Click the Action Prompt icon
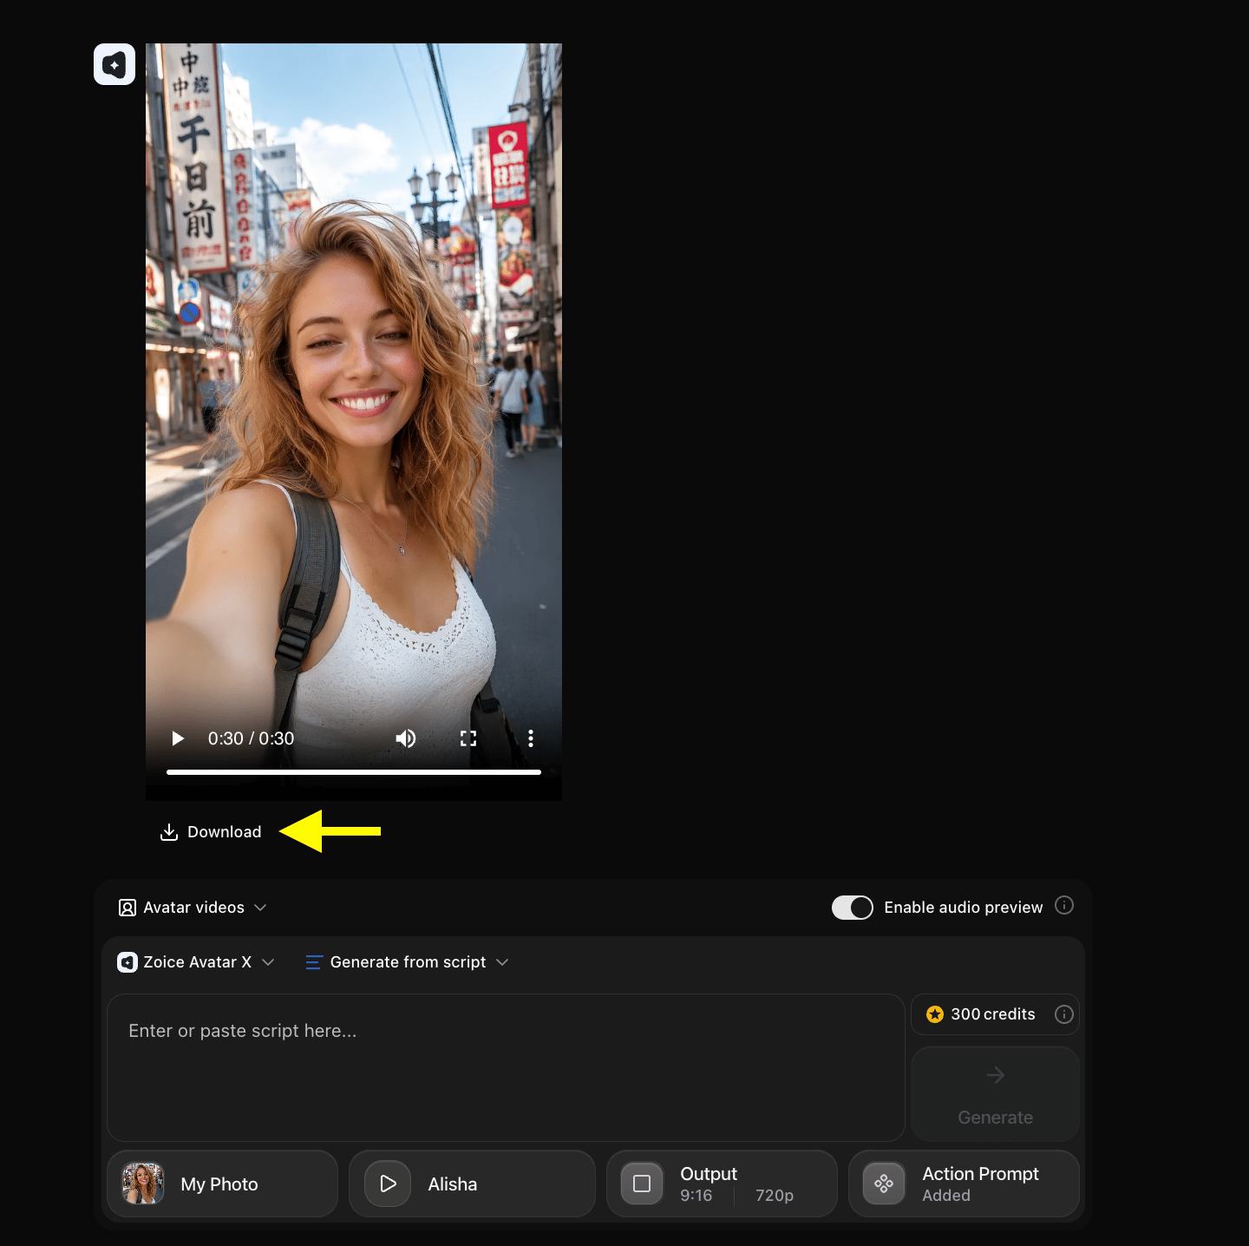Screen dimensions: 1249x1246 point(884,1184)
